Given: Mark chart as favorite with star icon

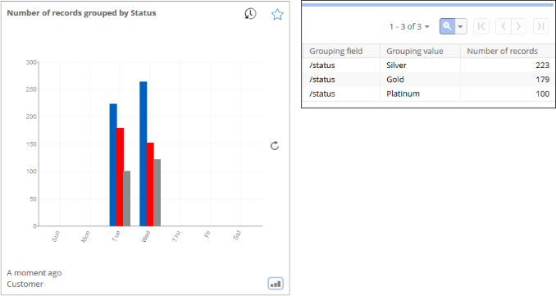Looking at the screenshot, I should click(277, 15).
